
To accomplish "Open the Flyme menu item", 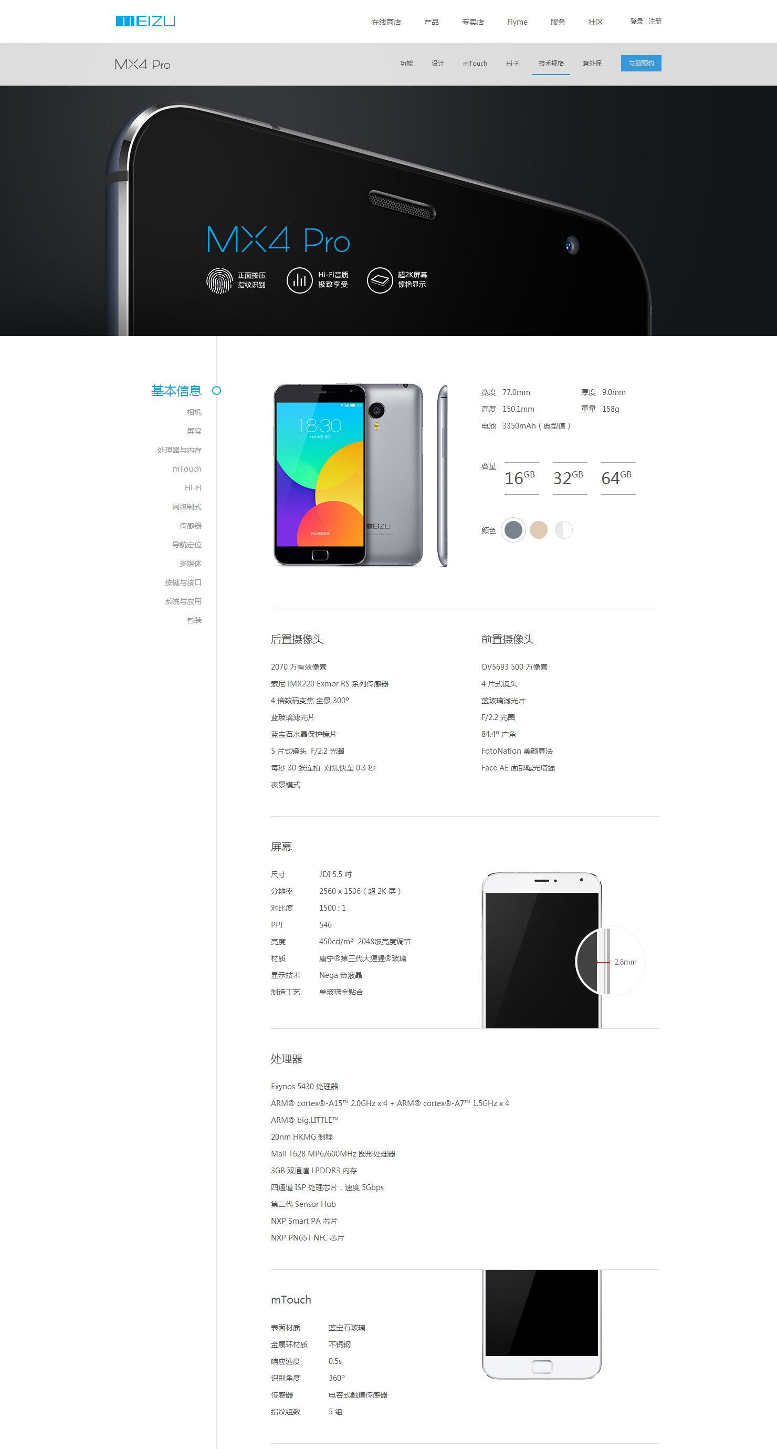I will coord(517,22).
